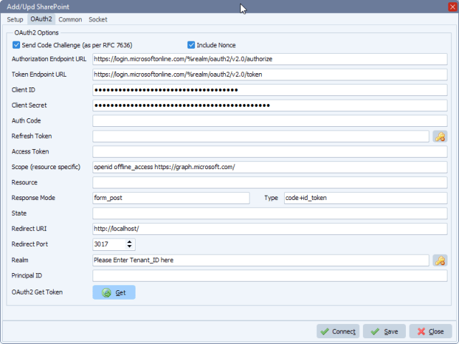Decrease the Redirect Port value
The width and height of the screenshot is (459, 344).
click(129, 247)
